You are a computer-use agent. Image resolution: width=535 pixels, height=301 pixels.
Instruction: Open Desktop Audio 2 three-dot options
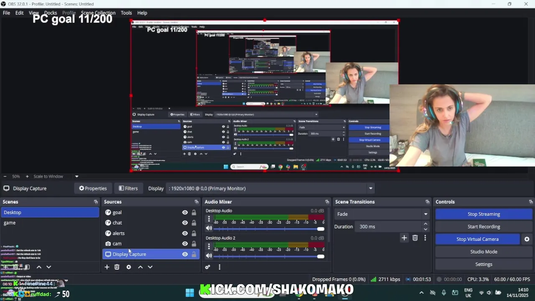point(209,246)
